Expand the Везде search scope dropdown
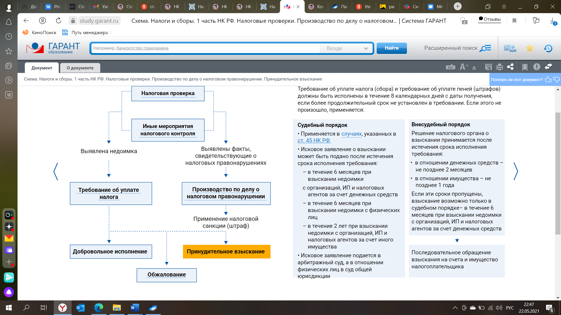 coord(347,48)
